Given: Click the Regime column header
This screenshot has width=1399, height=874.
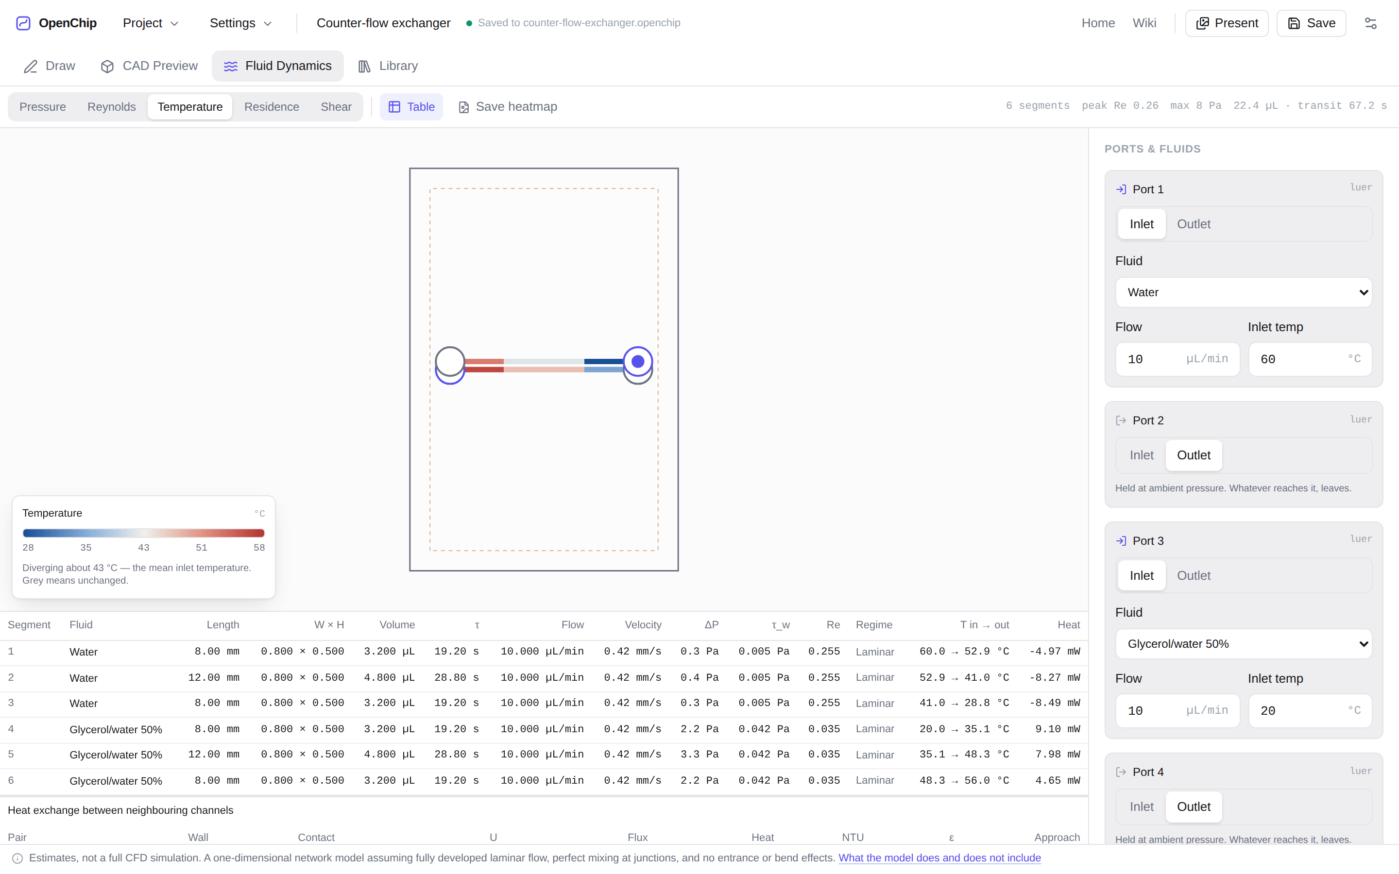Looking at the screenshot, I should click(x=874, y=625).
